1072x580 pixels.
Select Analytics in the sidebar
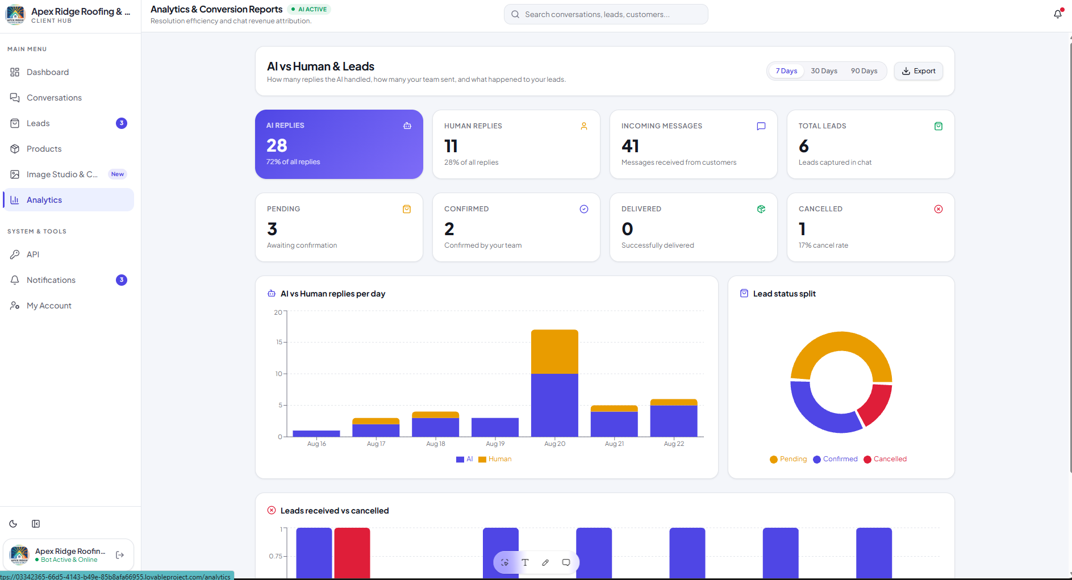click(x=68, y=200)
